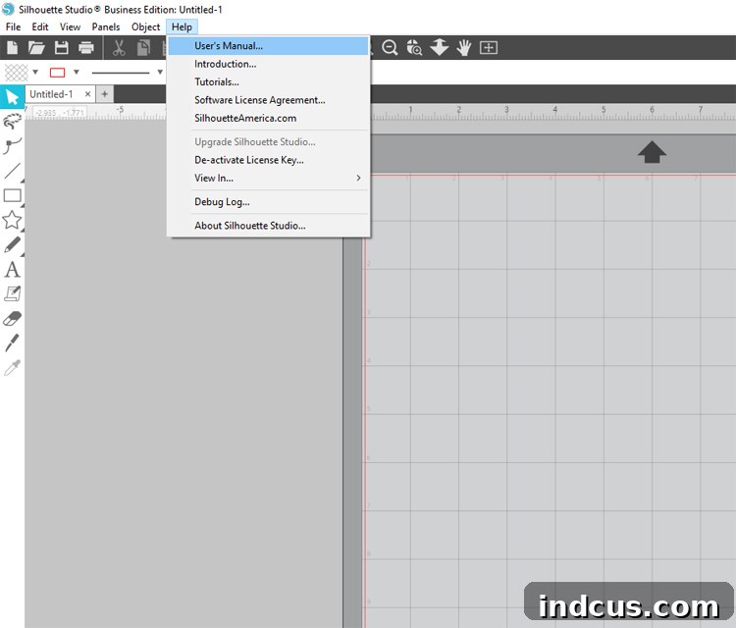736x628 pixels.
Task: Select the Freehand pencil tool
Action: click(12, 244)
